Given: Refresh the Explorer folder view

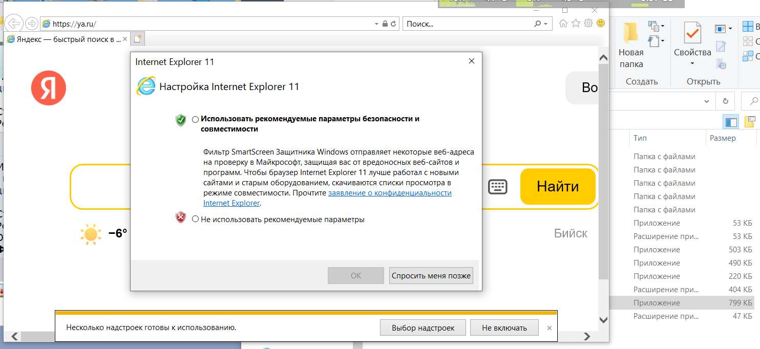Looking at the screenshot, I should coord(725,101).
